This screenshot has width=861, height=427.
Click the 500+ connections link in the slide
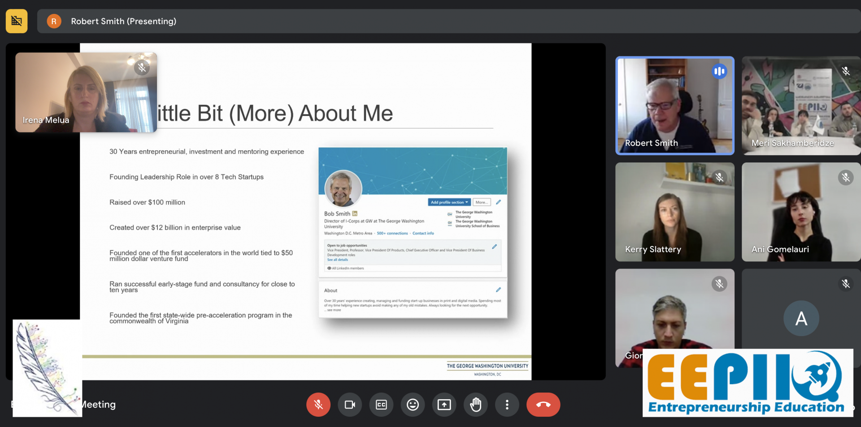392,233
